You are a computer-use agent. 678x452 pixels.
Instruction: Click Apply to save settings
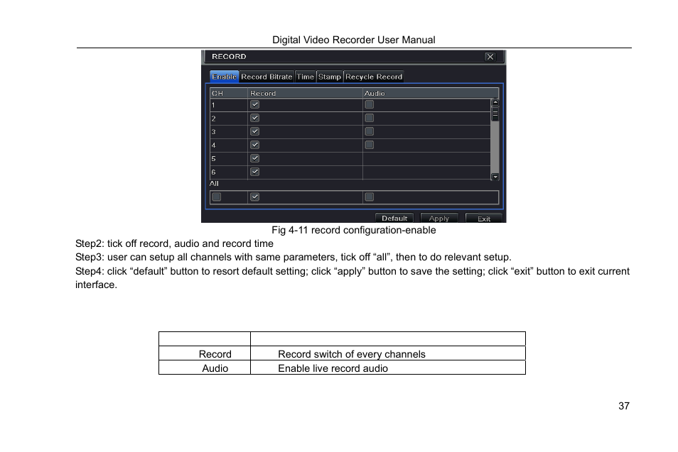pyautogui.click(x=439, y=218)
